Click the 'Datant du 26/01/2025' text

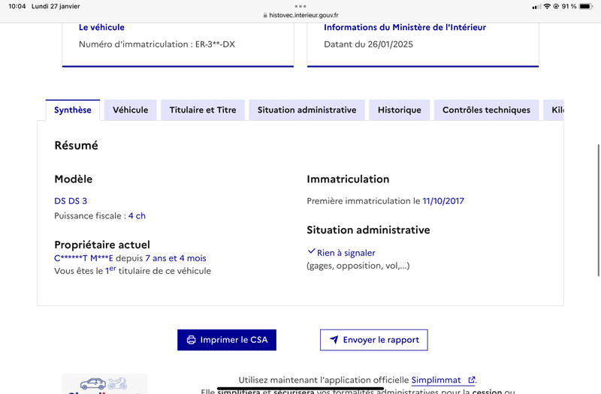(368, 44)
